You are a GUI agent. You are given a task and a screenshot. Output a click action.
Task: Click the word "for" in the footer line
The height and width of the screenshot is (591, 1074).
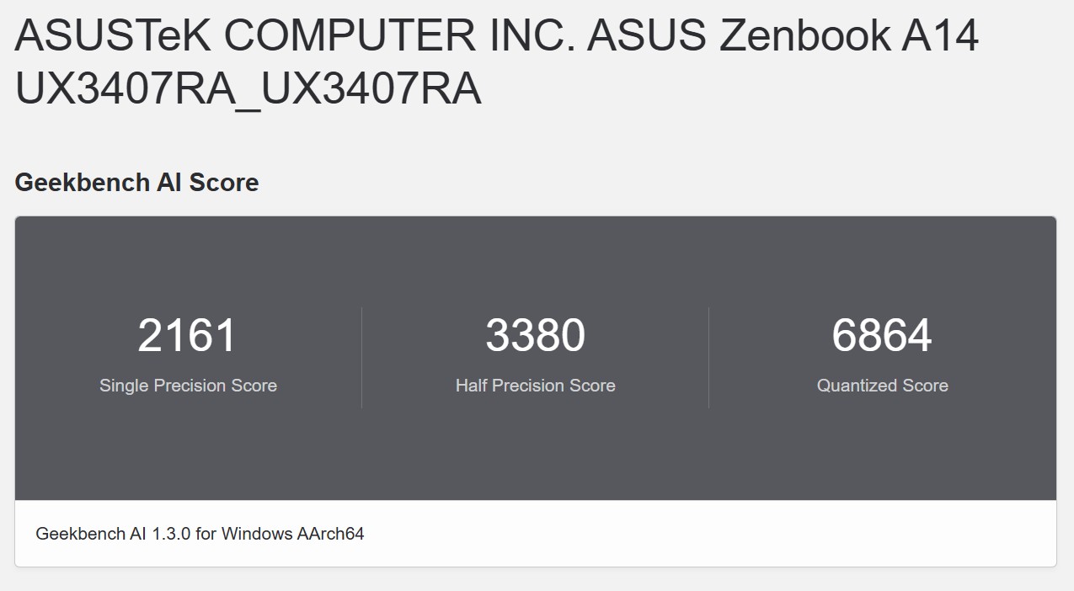(x=206, y=534)
